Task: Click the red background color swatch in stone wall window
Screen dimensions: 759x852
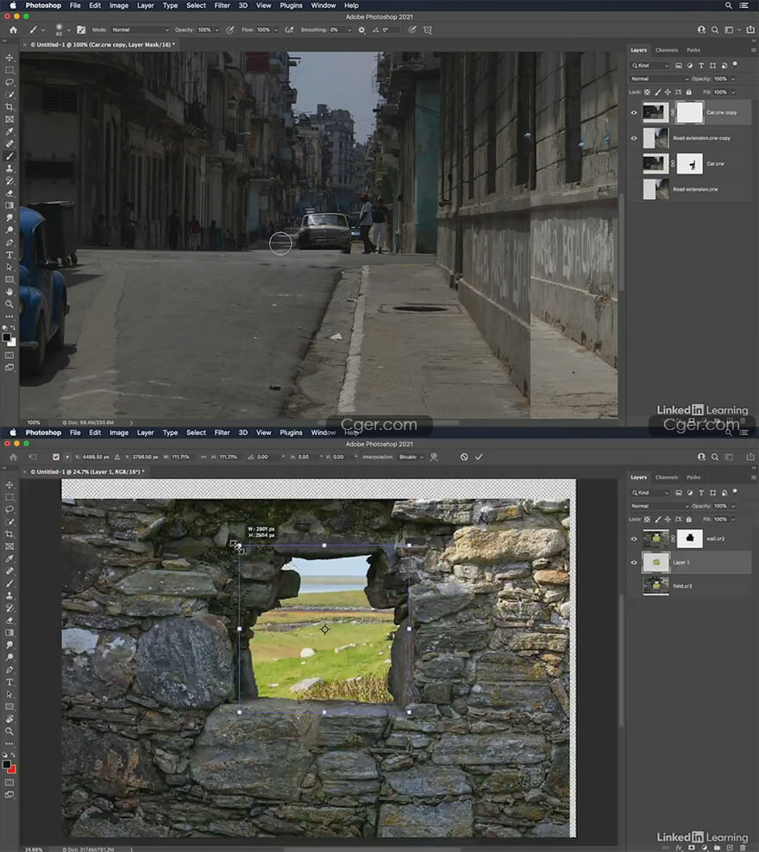Action: (x=12, y=769)
